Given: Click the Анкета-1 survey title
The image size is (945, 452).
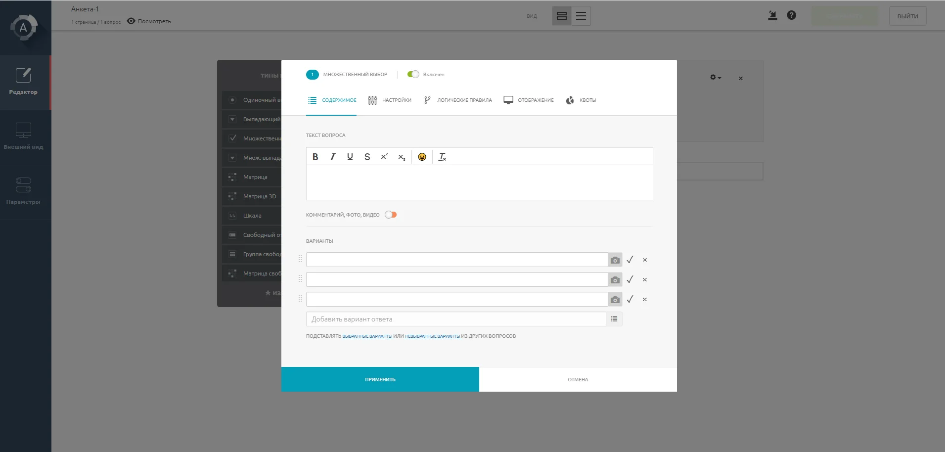Looking at the screenshot, I should tap(85, 9).
